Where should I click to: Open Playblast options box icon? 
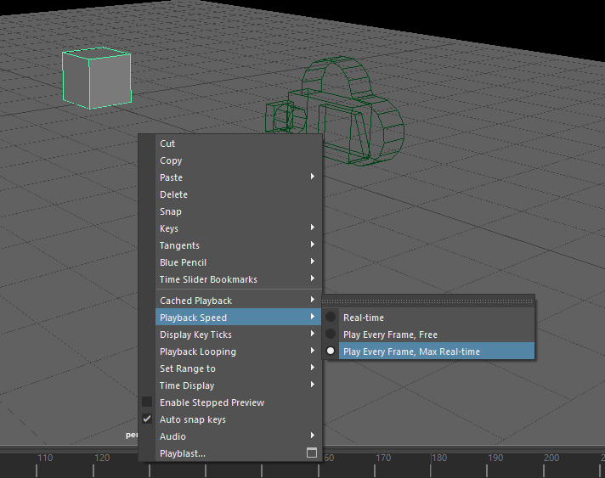[312, 453]
